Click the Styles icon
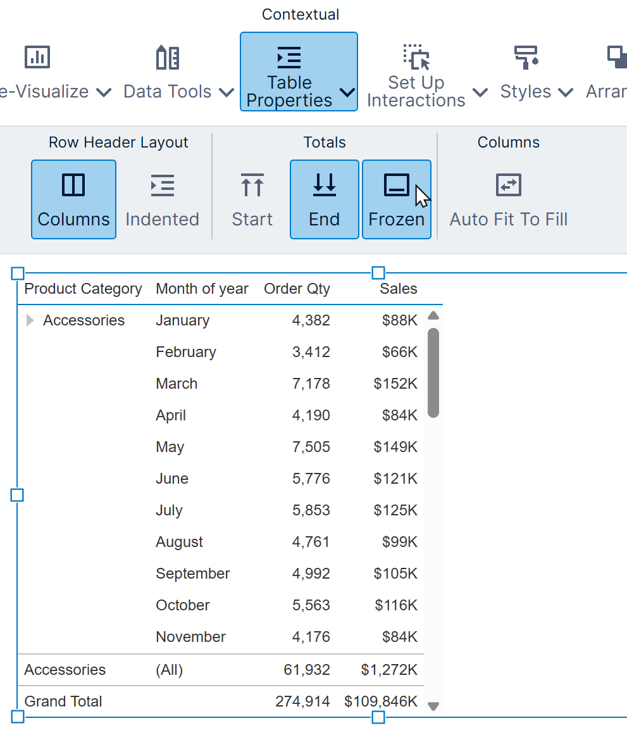Screen dimensions: 627x735 525,57
